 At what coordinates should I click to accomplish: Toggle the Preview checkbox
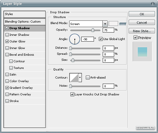(135, 38)
